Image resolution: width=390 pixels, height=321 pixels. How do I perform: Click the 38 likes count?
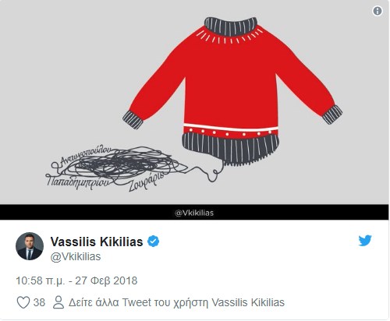[x=39, y=302]
